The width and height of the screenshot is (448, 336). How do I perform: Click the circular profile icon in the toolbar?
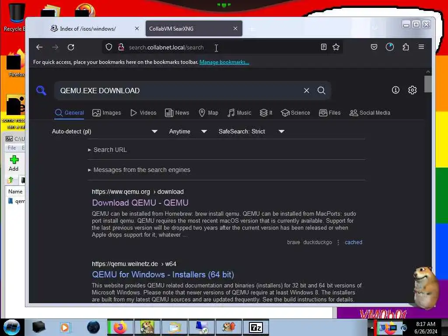tap(390, 47)
